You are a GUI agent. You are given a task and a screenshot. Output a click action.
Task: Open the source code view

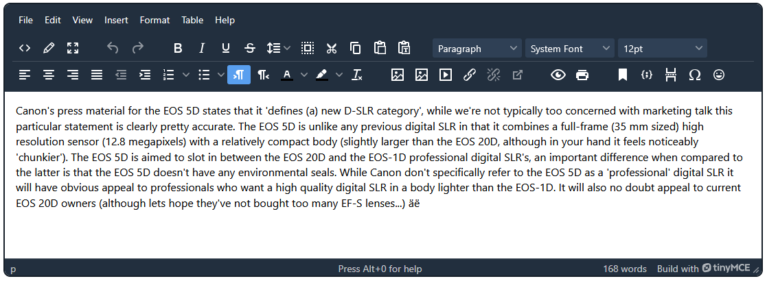click(25, 48)
